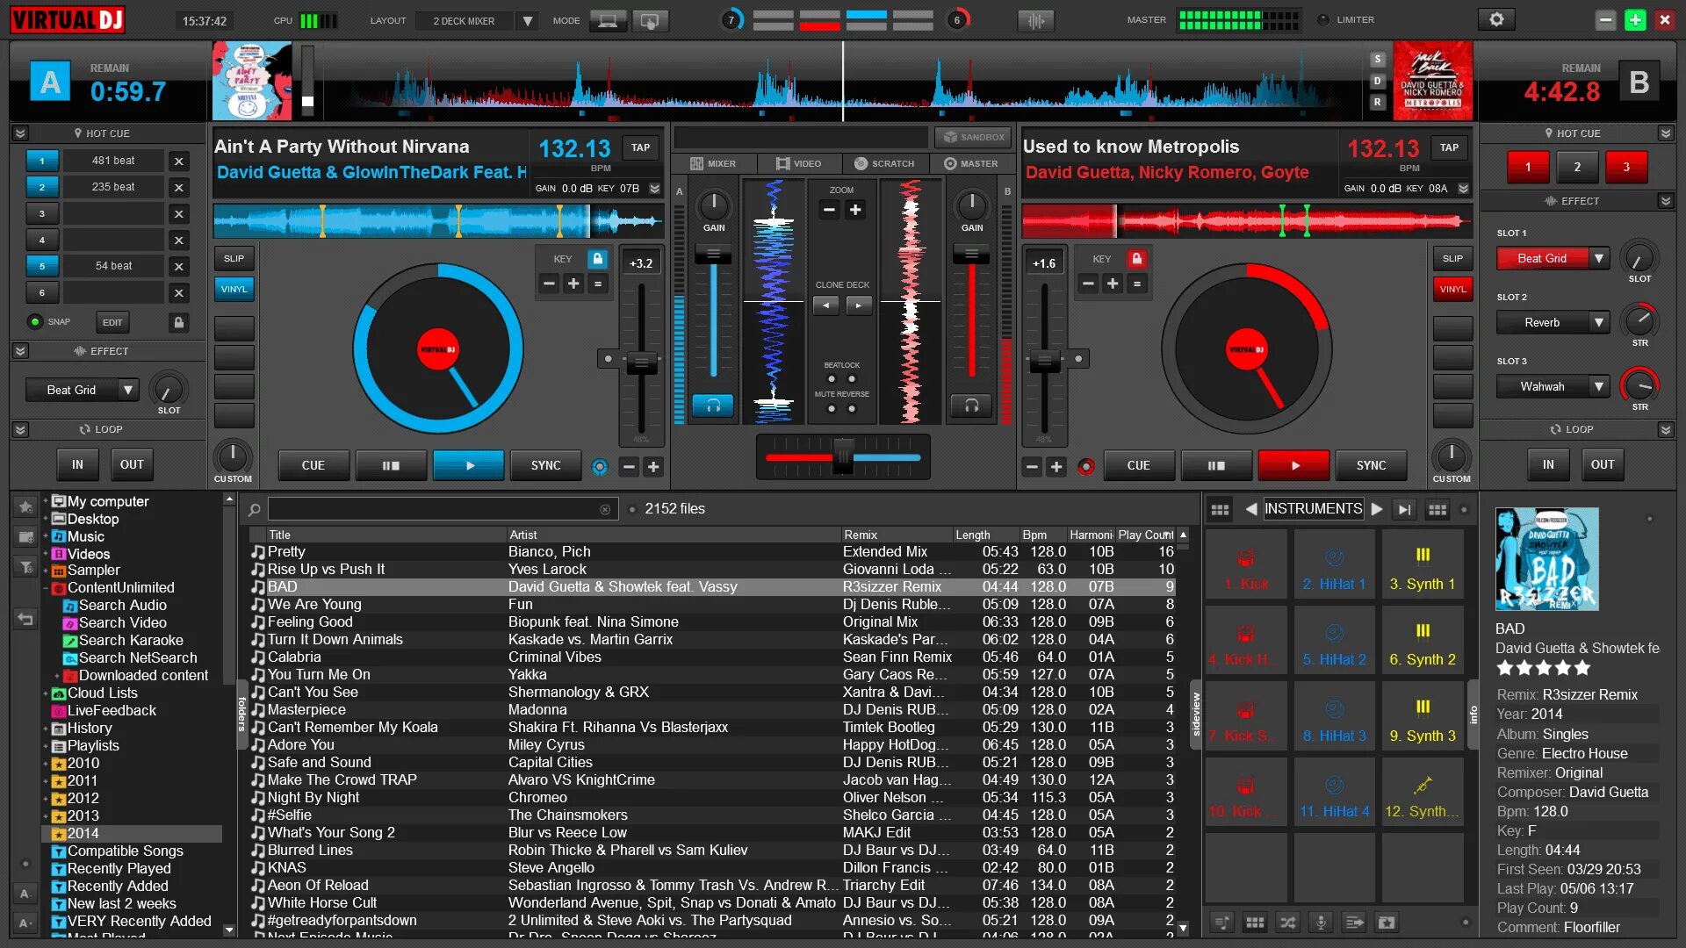
Task: Enable SLIP mode on deck B
Action: click(1452, 259)
